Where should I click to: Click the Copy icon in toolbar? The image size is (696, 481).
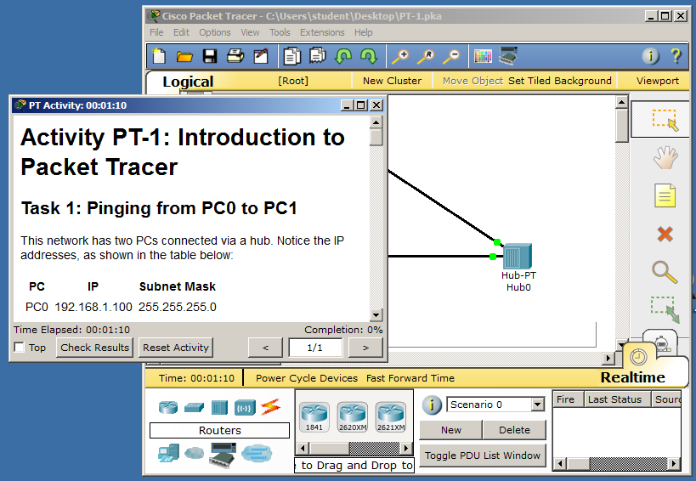tap(291, 56)
